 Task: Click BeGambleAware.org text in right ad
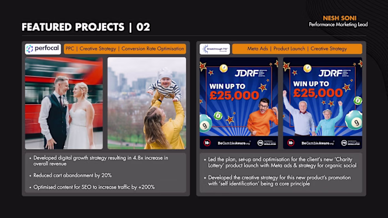pos(318,143)
